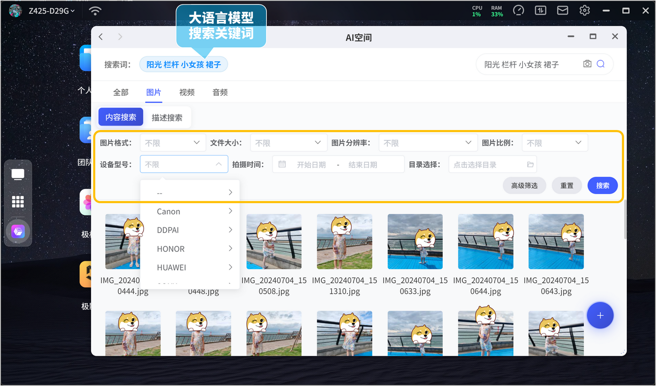Click the blue plus floating button
Image resolution: width=656 pixels, height=386 pixels.
(600, 316)
